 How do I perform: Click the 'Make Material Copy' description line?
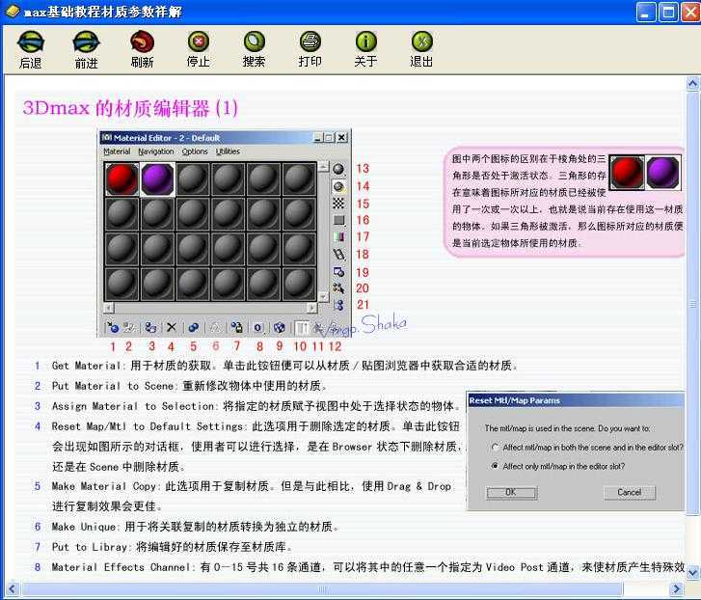[252, 486]
